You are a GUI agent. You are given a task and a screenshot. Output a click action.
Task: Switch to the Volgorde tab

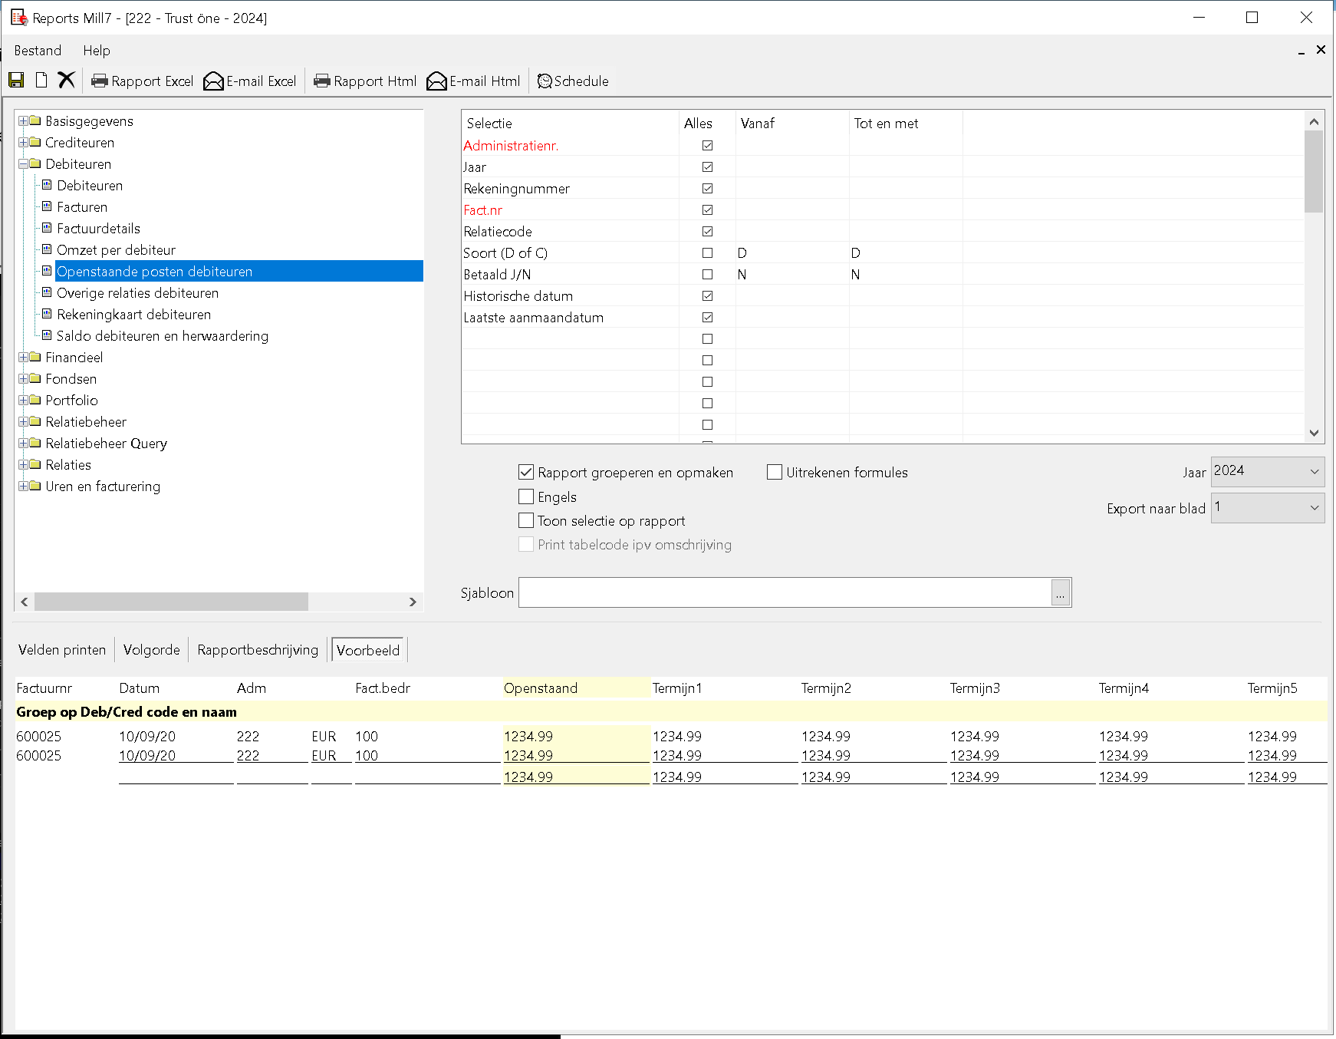click(152, 650)
